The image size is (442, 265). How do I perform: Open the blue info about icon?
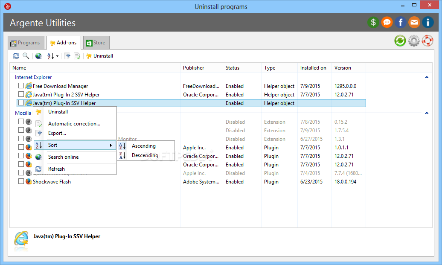[427, 22]
